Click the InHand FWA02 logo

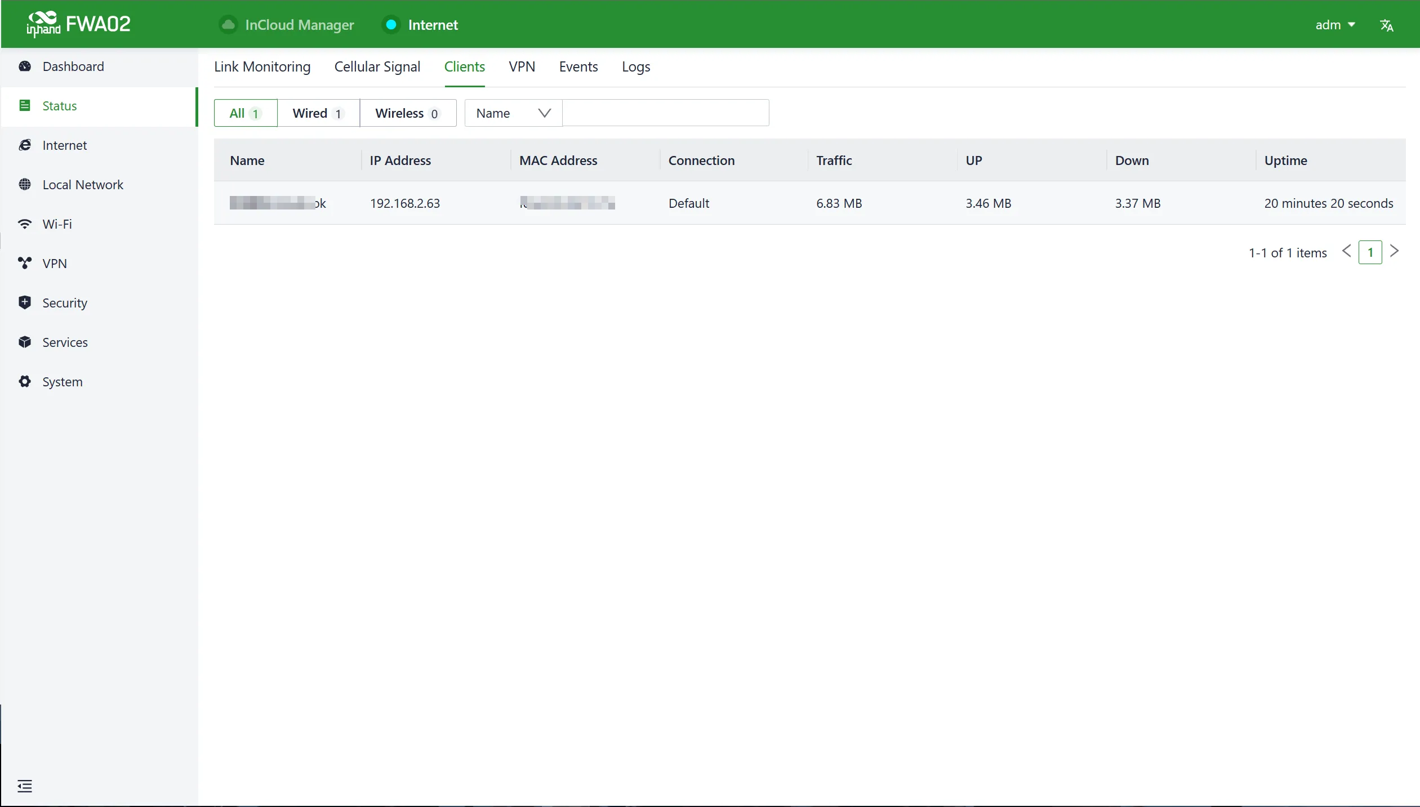(78, 24)
